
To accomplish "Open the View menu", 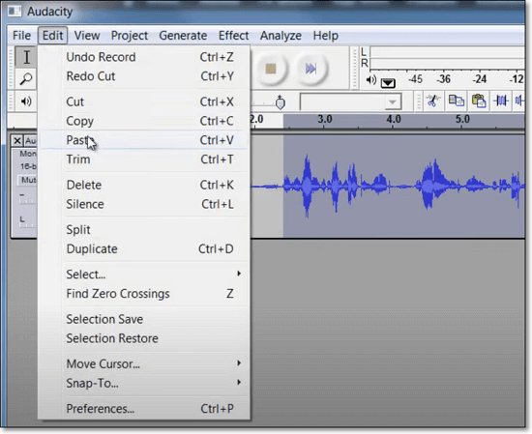I will [x=87, y=35].
